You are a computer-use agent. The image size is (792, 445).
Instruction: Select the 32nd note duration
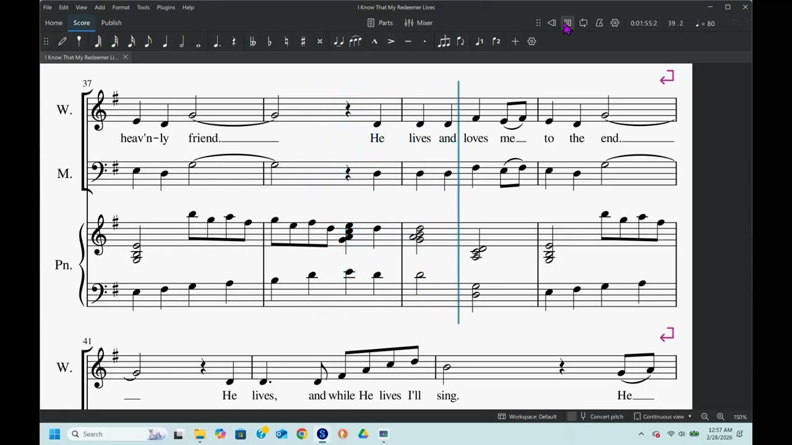pyautogui.click(x=114, y=41)
